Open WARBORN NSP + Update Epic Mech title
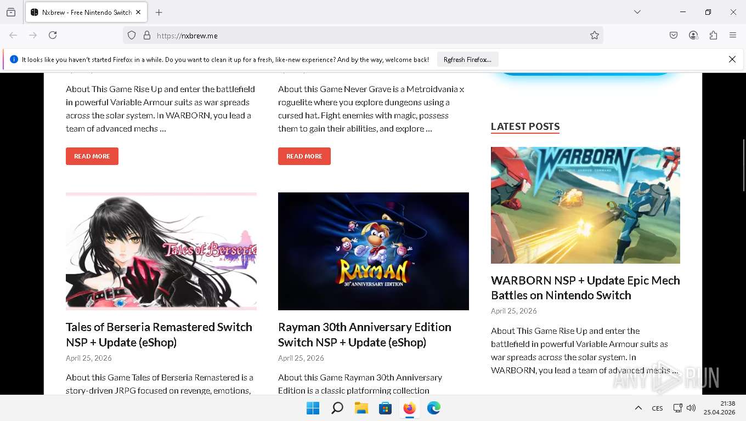Screen dimensions: 746x421 pyautogui.click(x=585, y=288)
